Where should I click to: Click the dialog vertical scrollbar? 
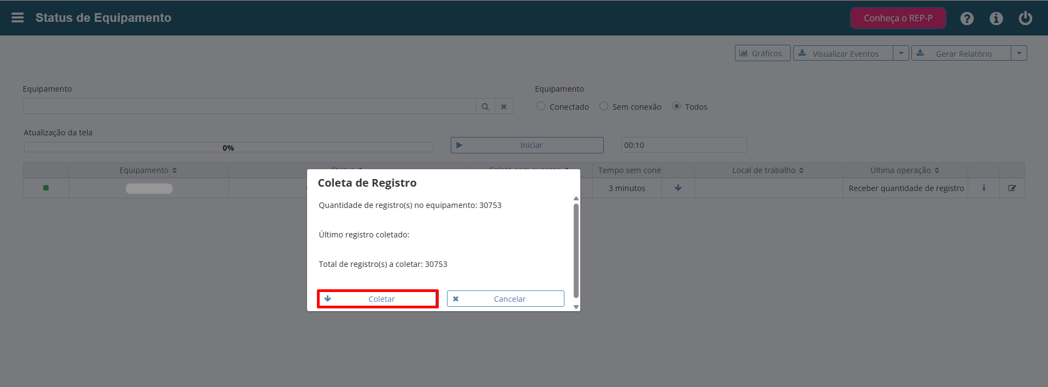tap(576, 251)
